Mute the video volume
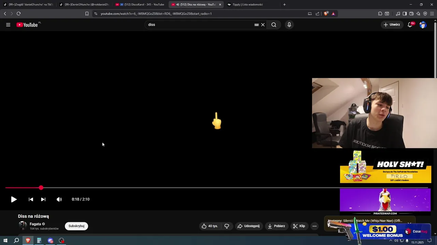Image resolution: width=437 pixels, height=245 pixels. click(59, 199)
